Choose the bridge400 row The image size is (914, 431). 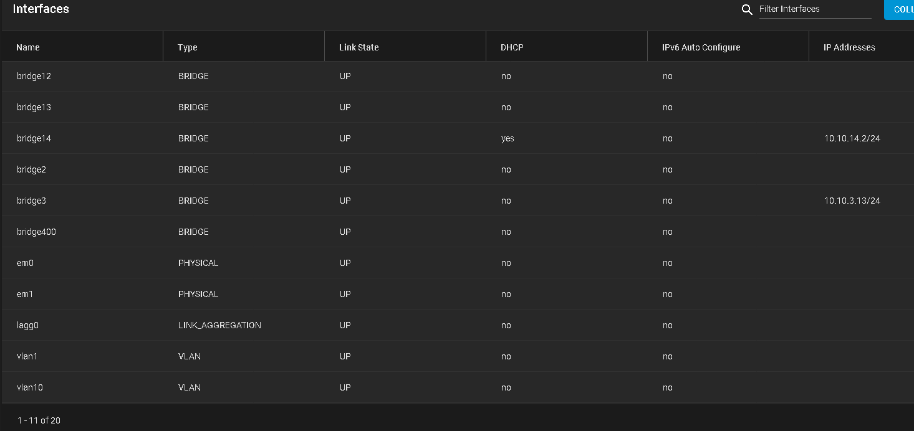click(458, 232)
